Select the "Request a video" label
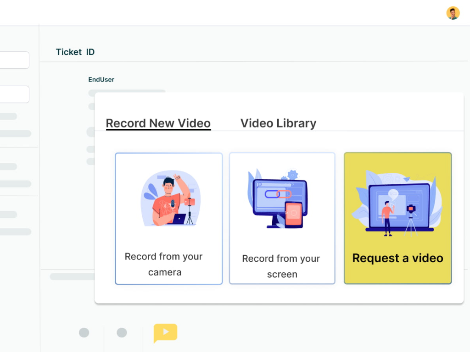 (x=397, y=258)
